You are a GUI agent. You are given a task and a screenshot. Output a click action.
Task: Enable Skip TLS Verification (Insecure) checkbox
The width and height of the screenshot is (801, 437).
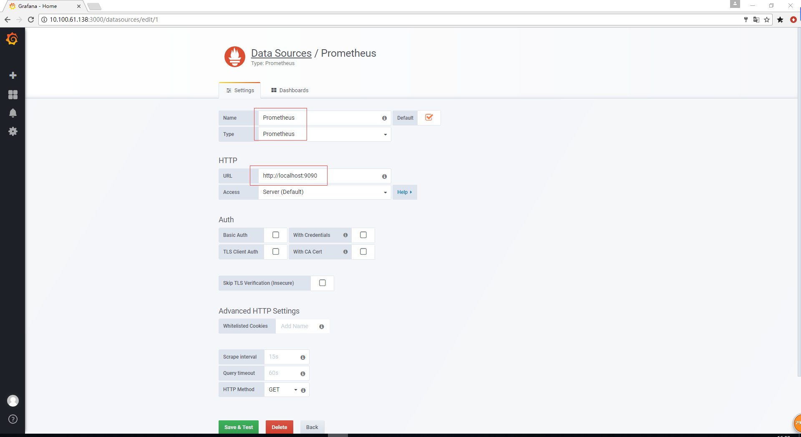coord(322,283)
